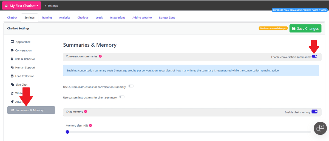Viewport: 329px width, 141px height.
Task: Click the Lead Collection contact book icon
Action: (12, 76)
